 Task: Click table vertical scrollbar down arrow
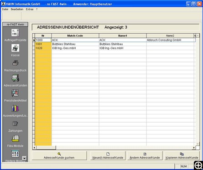pyautogui.click(x=198, y=144)
